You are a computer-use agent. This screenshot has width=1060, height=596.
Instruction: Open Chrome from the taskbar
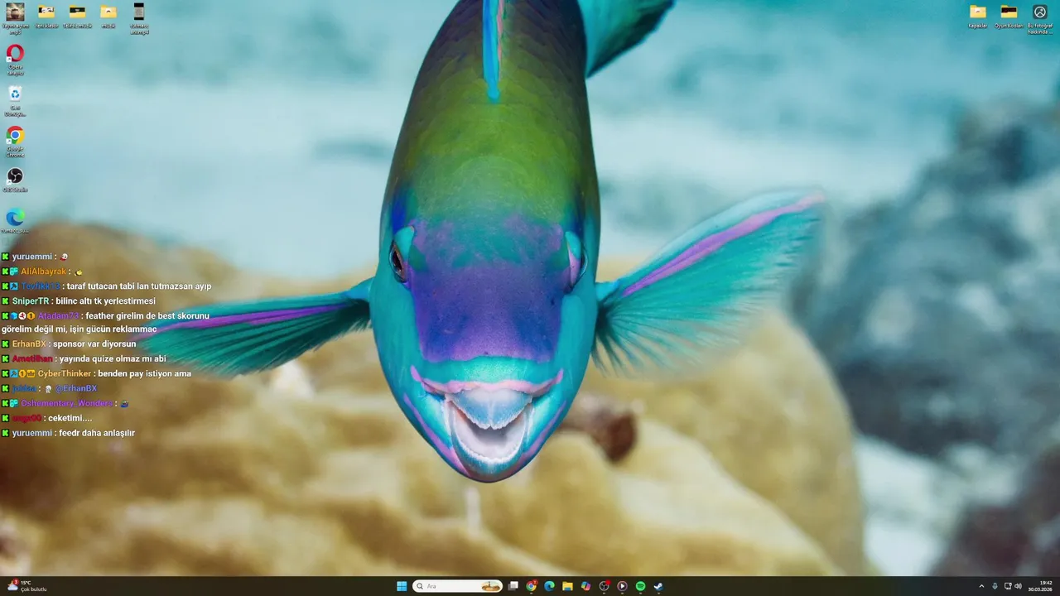coord(532,586)
